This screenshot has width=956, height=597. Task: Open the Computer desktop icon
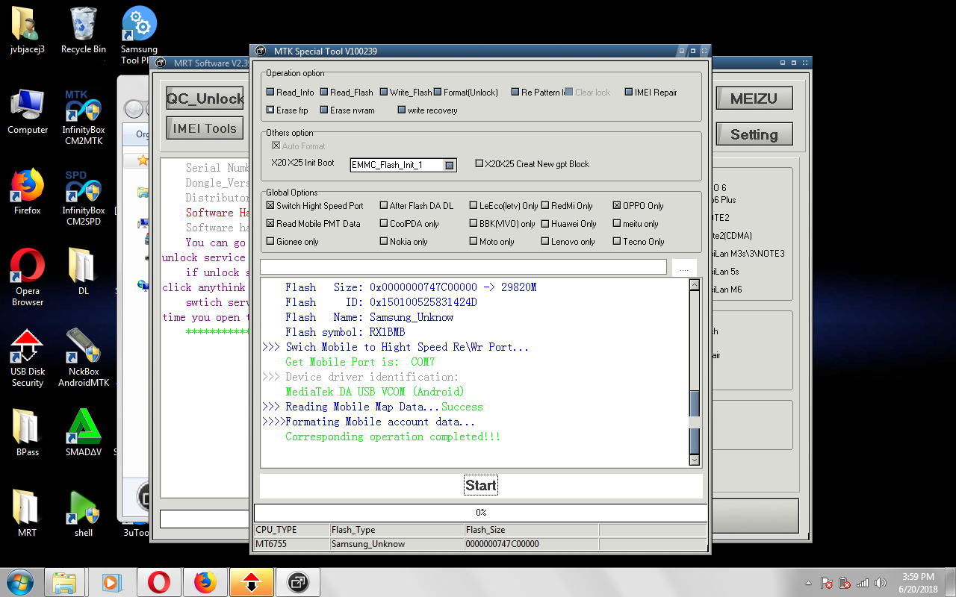point(28,111)
